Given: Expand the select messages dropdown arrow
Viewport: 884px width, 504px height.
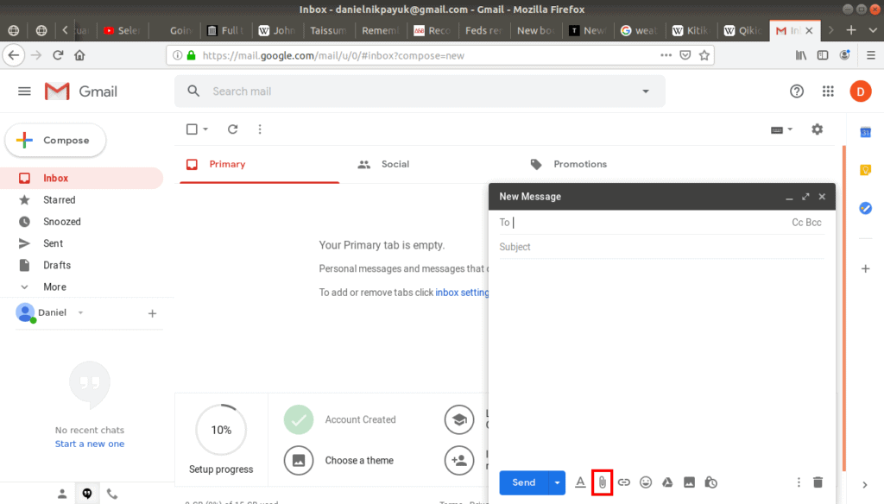Looking at the screenshot, I should 205,129.
